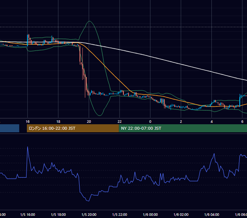Click the 1/5 18:00 date label

click(58, 215)
